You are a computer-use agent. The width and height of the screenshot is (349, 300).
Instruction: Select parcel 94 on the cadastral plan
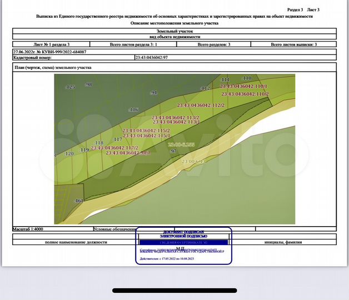click(x=154, y=93)
